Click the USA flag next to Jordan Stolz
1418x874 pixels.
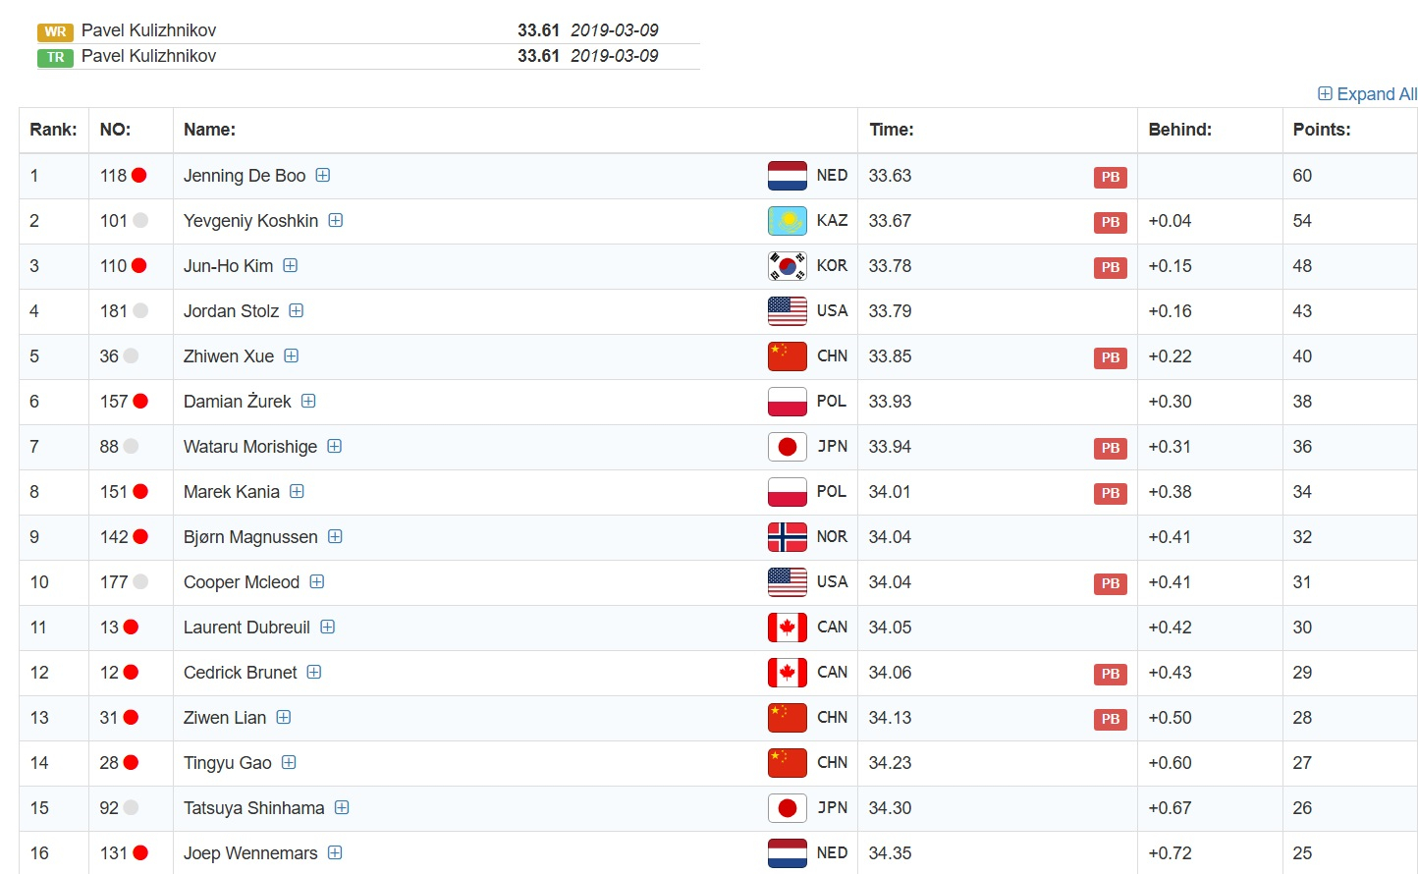coord(787,311)
